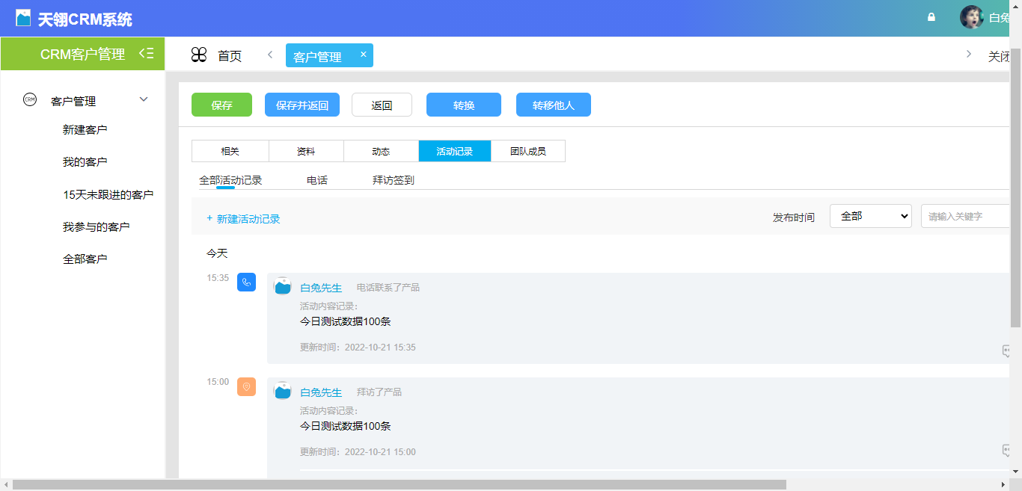The image size is (1022, 491).
Task: Open the 全部 publish time dropdown
Action: [870, 215]
